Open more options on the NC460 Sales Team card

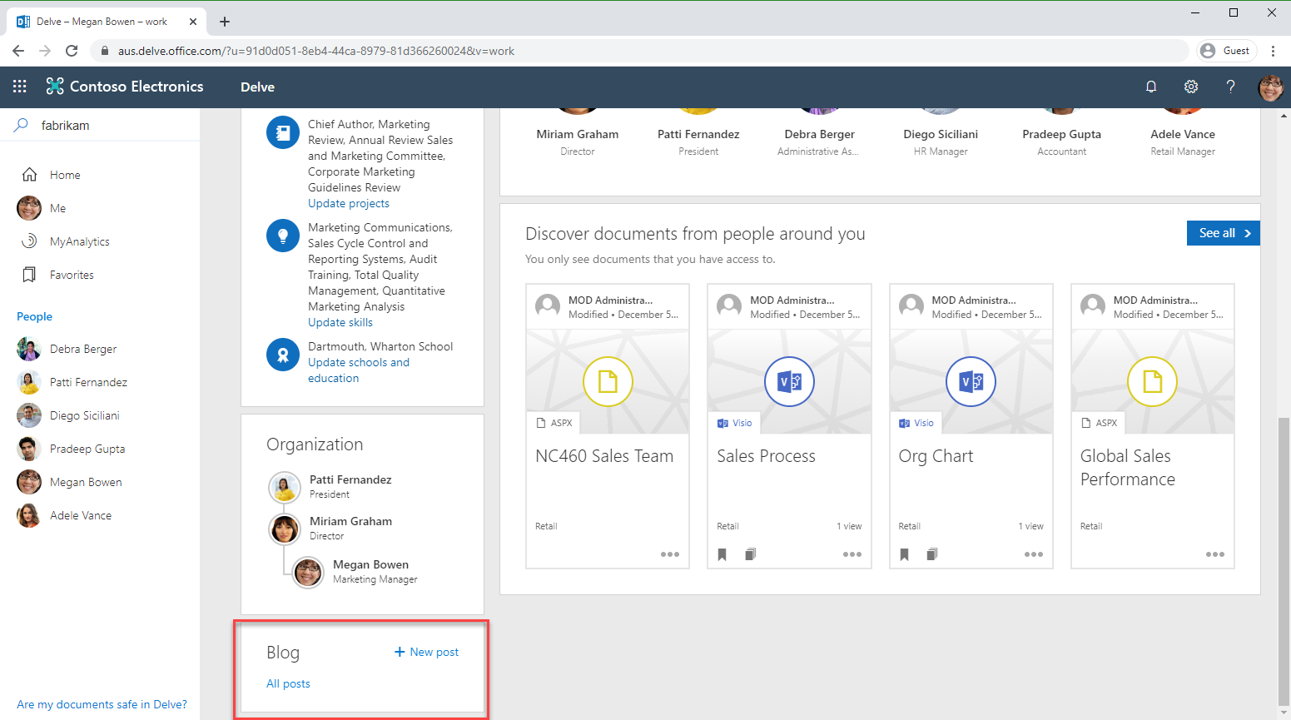[670, 554]
